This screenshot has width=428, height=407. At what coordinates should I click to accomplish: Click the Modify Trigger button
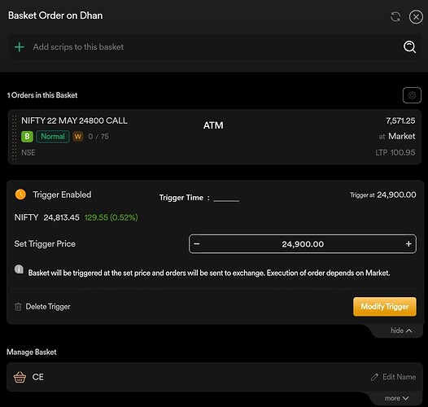tap(385, 307)
